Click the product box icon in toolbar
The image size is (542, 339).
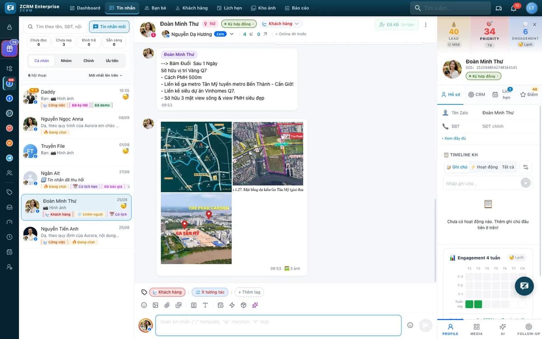(x=243, y=305)
